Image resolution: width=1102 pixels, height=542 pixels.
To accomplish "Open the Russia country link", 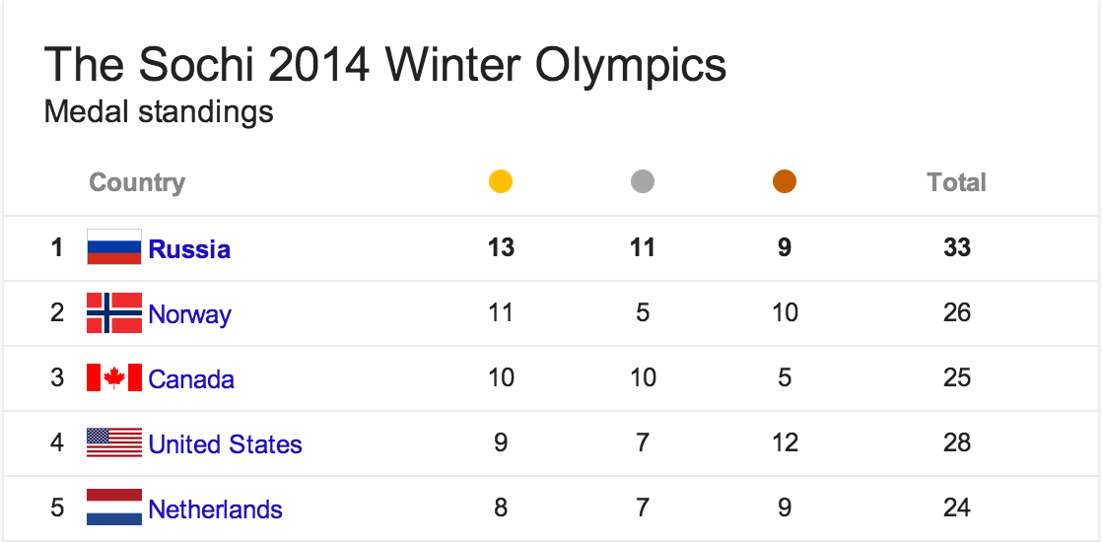I will click(x=190, y=249).
